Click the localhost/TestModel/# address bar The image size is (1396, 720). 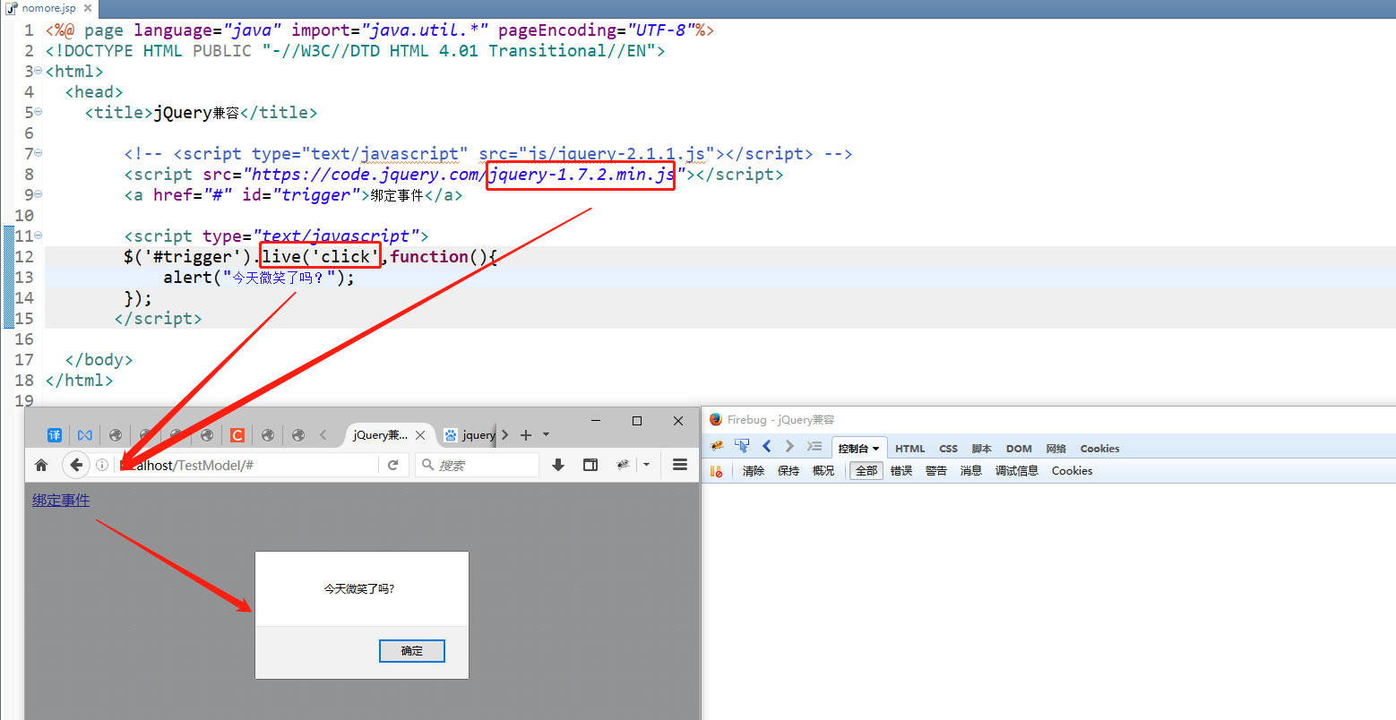tap(246, 465)
